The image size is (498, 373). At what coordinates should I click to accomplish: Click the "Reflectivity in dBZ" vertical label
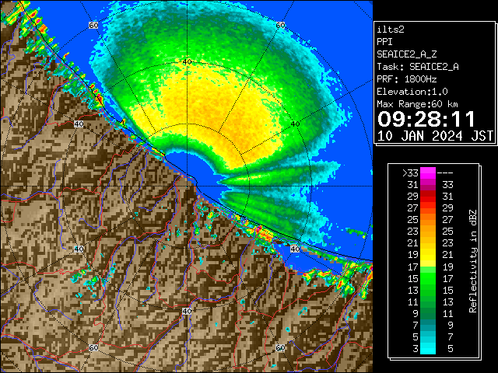point(473,261)
